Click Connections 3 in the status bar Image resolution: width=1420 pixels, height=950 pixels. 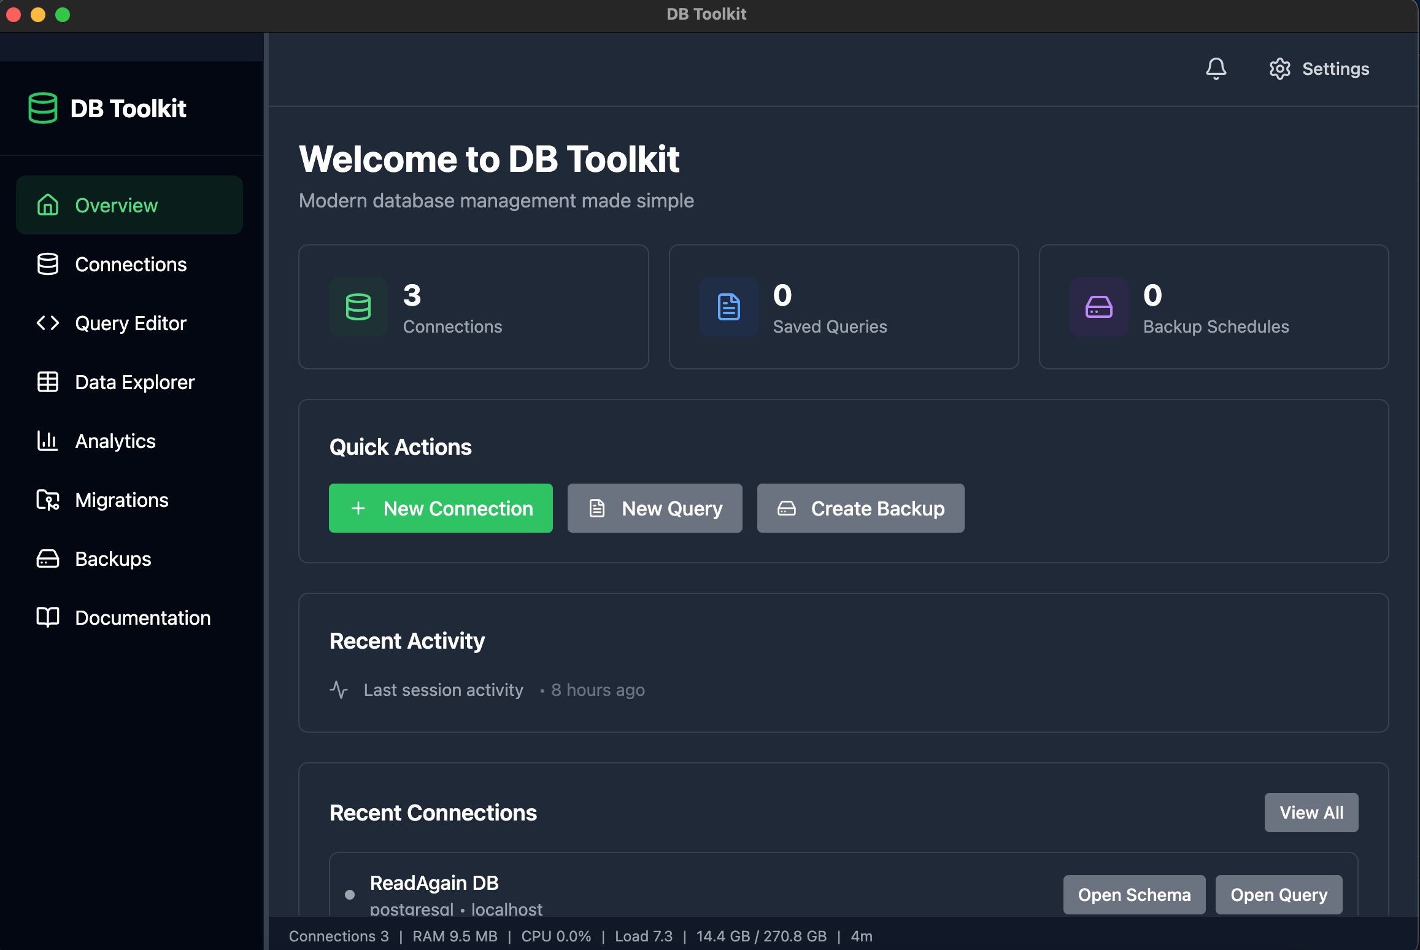click(338, 936)
